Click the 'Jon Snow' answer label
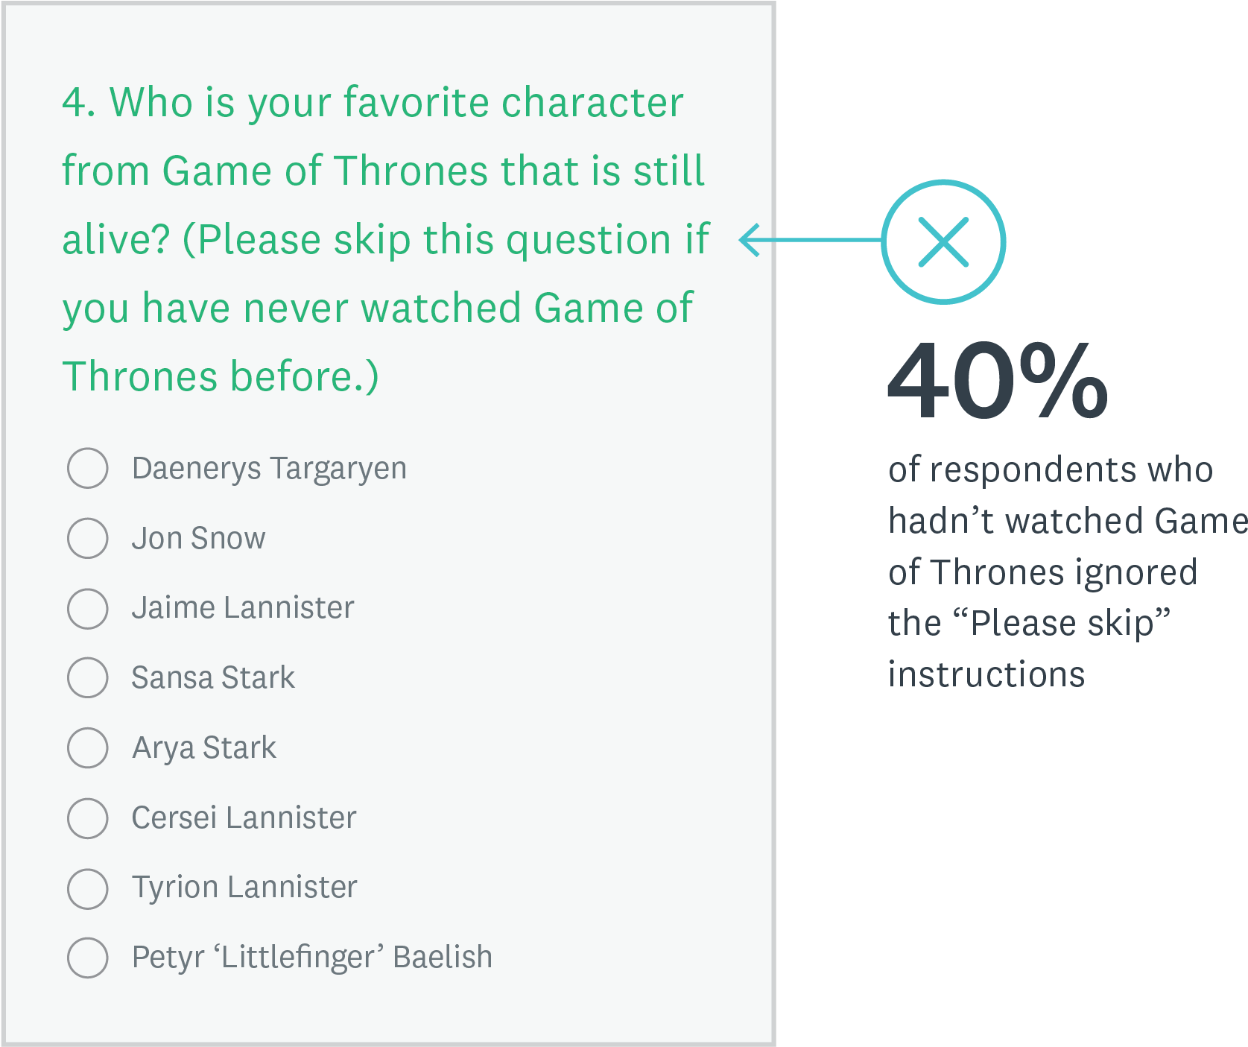Image resolution: width=1248 pixels, height=1047 pixels. click(198, 538)
